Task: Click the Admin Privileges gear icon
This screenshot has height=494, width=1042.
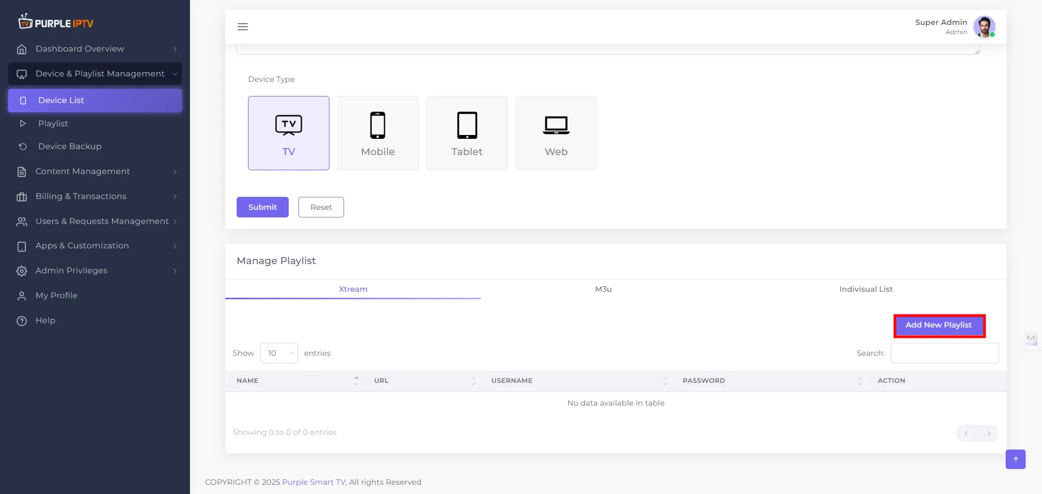Action: [x=22, y=271]
